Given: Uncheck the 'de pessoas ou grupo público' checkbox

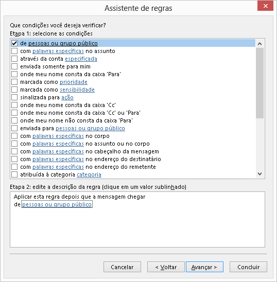Looking at the screenshot, I should pyautogui.click(x=14, y=43).
